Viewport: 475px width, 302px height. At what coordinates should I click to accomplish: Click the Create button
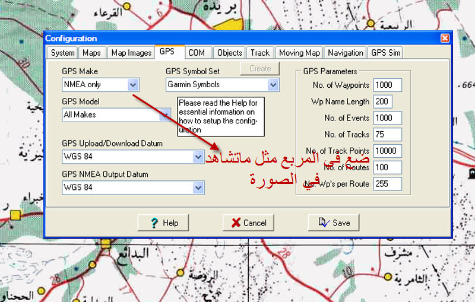pyautogui.click(x=259, y=69)
